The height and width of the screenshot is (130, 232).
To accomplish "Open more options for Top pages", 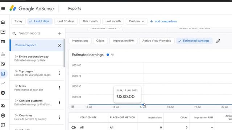I will (x=59, y=73).
